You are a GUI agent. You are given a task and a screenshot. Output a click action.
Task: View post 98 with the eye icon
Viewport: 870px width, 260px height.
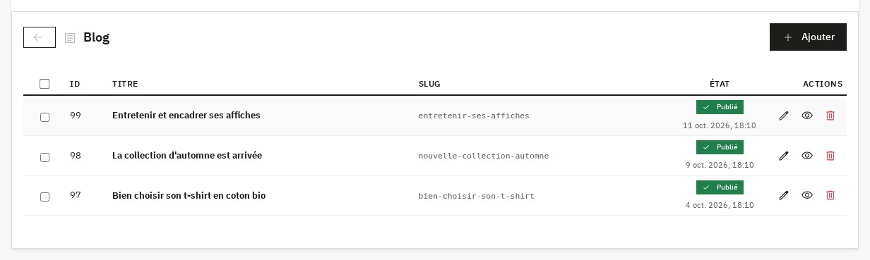click(x=807, y=156)
